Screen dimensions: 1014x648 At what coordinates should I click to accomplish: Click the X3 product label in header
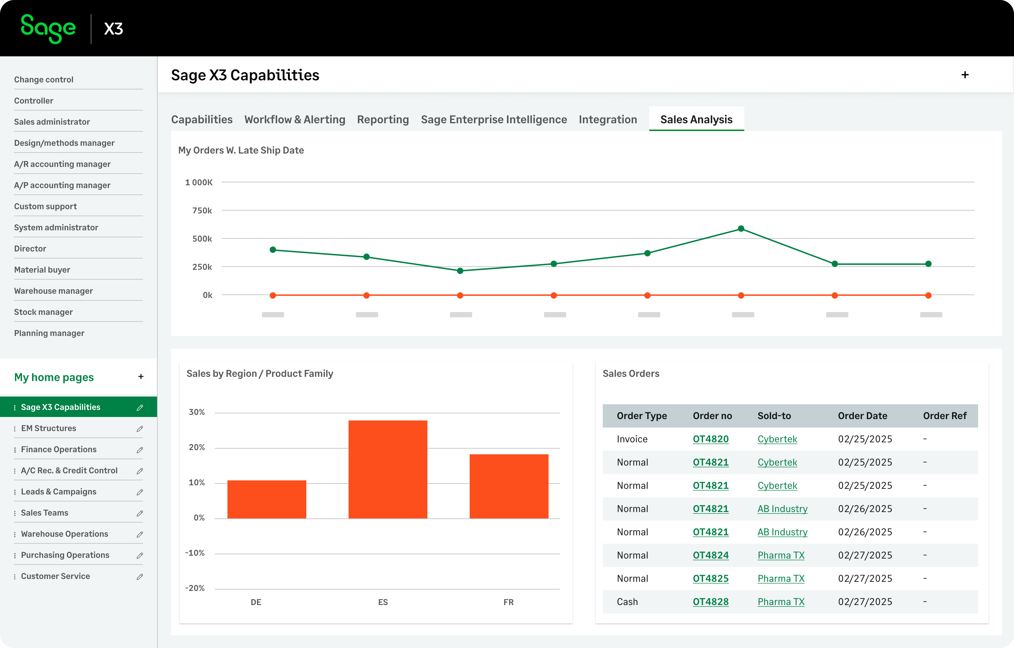(x=113, y=29)
